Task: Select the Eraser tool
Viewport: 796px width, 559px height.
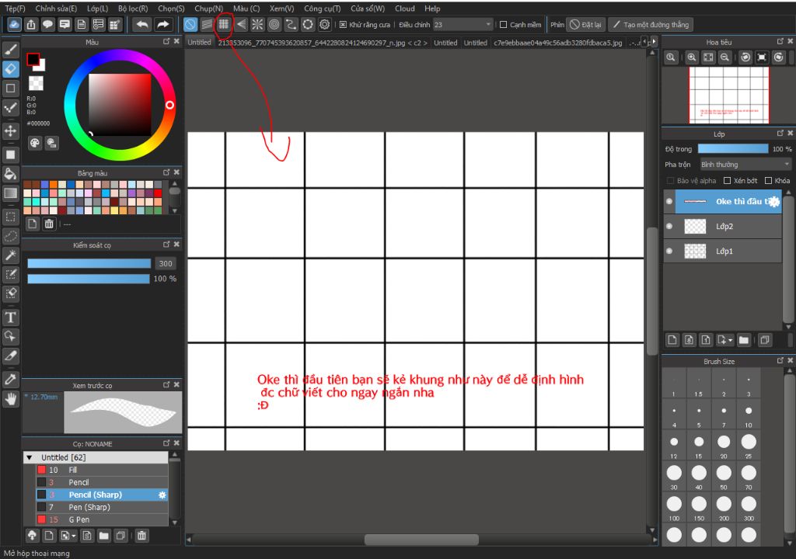Action: point(11,68)
